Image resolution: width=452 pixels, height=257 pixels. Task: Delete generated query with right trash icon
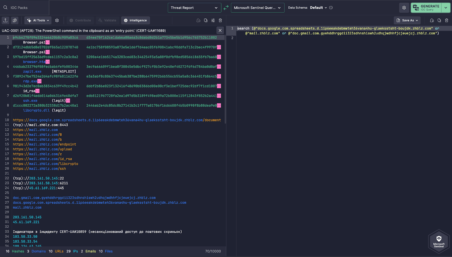point(447,20)
